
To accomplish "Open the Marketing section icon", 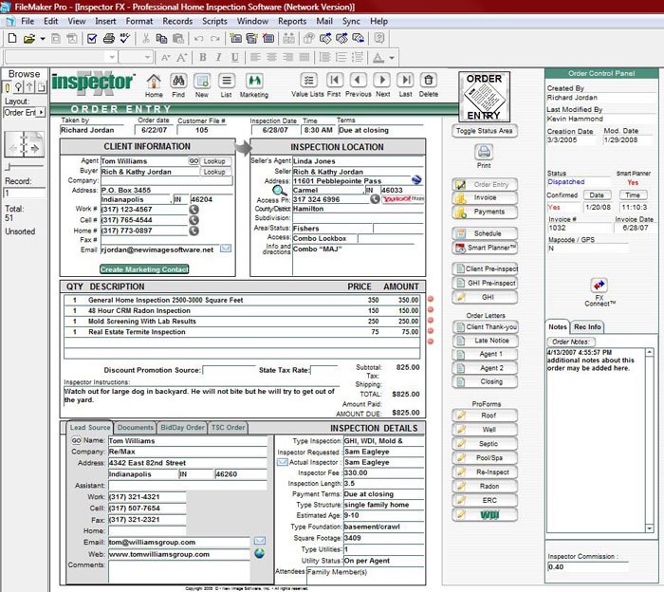I will (253, 82).
